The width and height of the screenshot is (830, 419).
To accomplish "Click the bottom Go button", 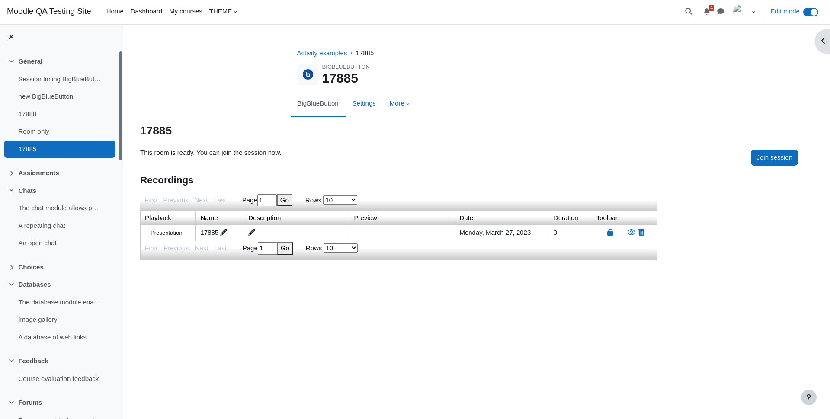I will tap(285, 248).
